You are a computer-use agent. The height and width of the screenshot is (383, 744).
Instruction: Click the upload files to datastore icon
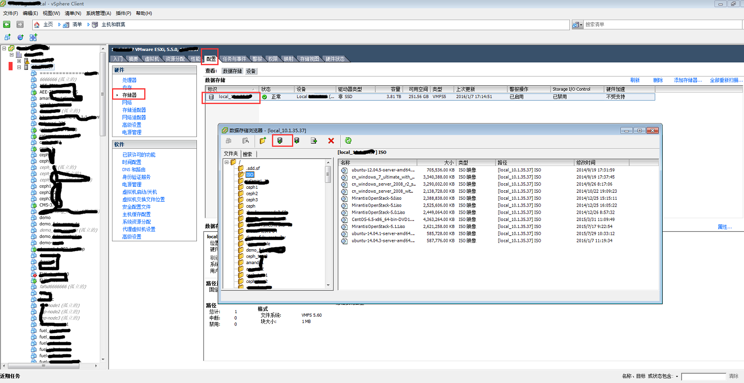(x=280, y=141)
